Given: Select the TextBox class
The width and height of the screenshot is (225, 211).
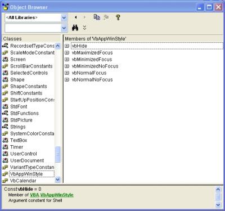Looking at the screenshot, I should coord(19,140).
